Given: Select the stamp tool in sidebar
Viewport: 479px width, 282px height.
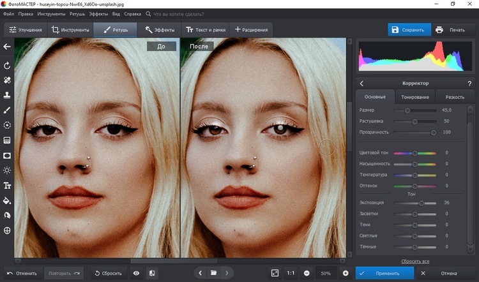Looking at the screenshot, I should [7, 95].
